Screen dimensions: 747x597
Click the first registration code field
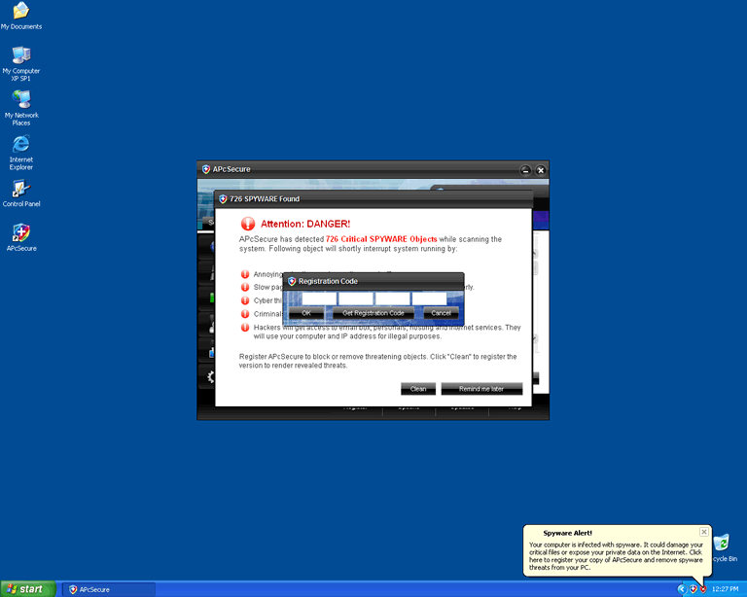[320, 298]
